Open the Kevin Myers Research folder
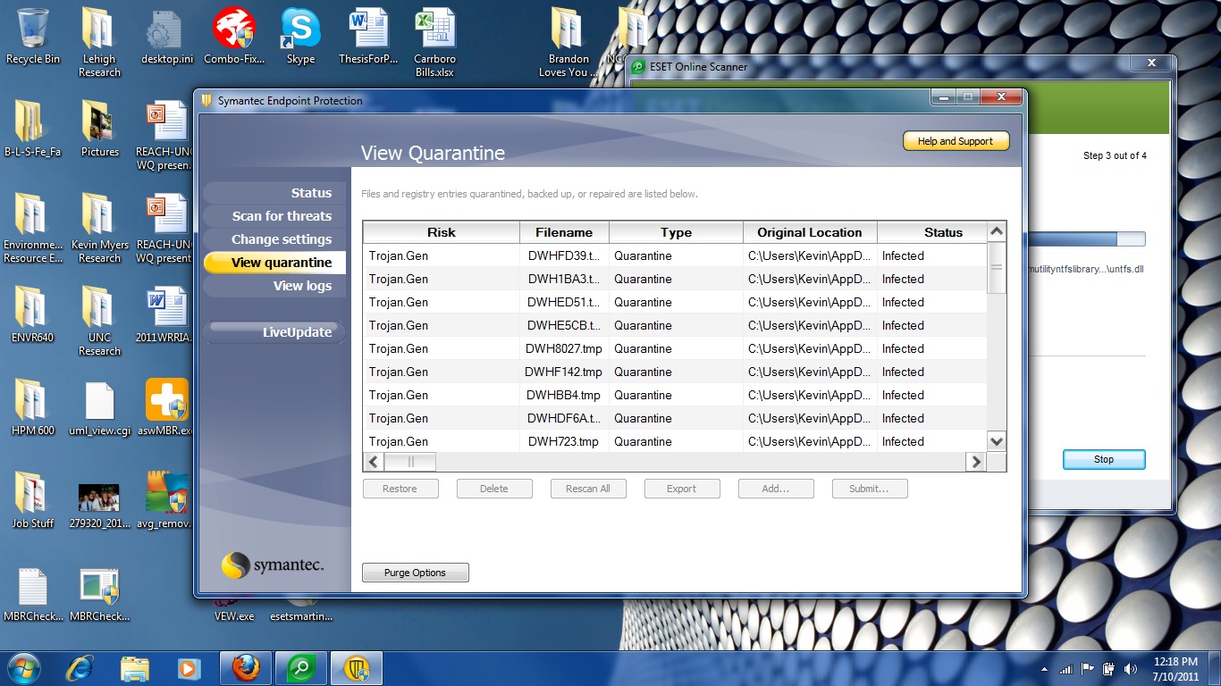Viewport: 1221px width, 686px height. (x=99, y=228)
